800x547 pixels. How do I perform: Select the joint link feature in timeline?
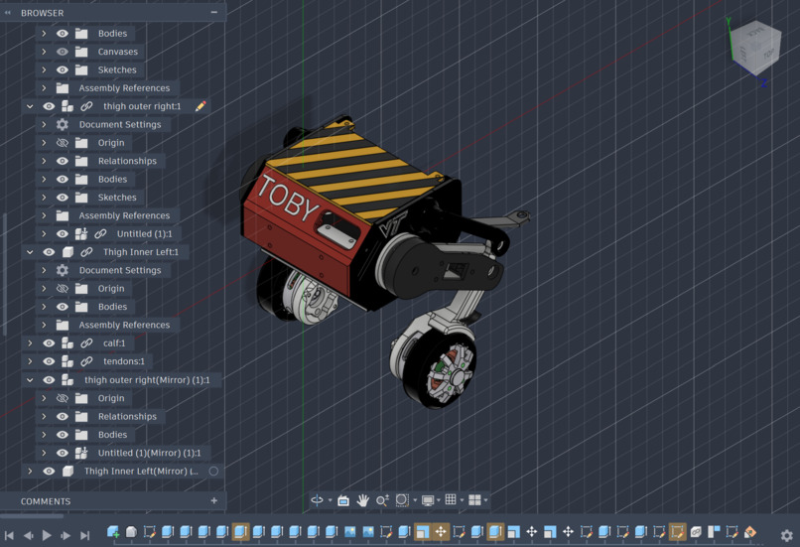696,532
